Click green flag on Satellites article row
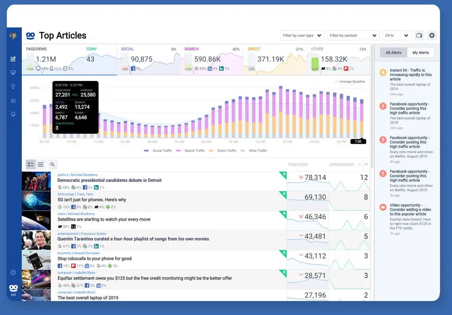 click(x=283, y=214)
